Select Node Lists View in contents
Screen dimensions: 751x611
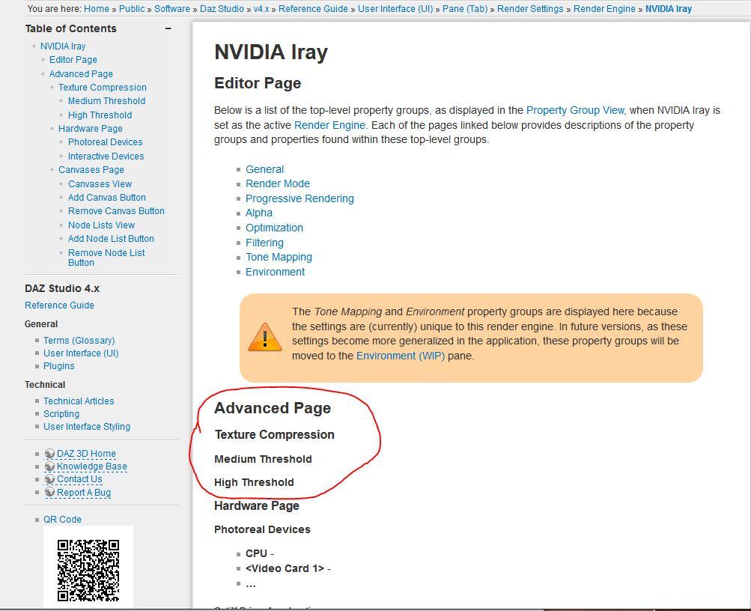coord(101,225)
